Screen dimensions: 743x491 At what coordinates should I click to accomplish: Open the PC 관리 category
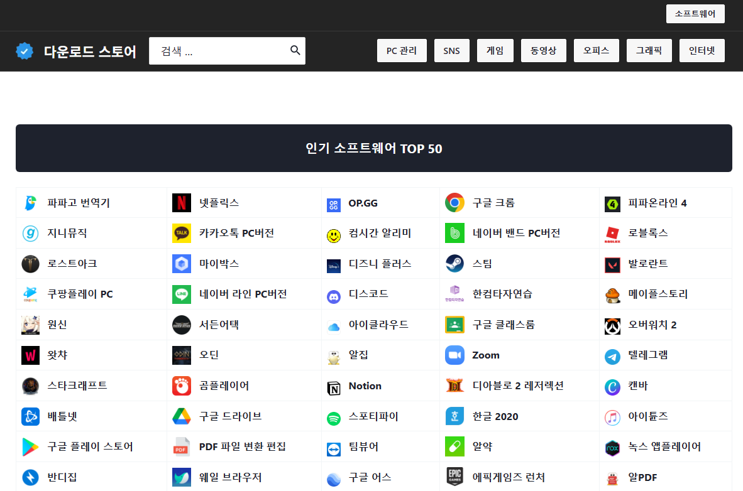click(x=402, y=51)
